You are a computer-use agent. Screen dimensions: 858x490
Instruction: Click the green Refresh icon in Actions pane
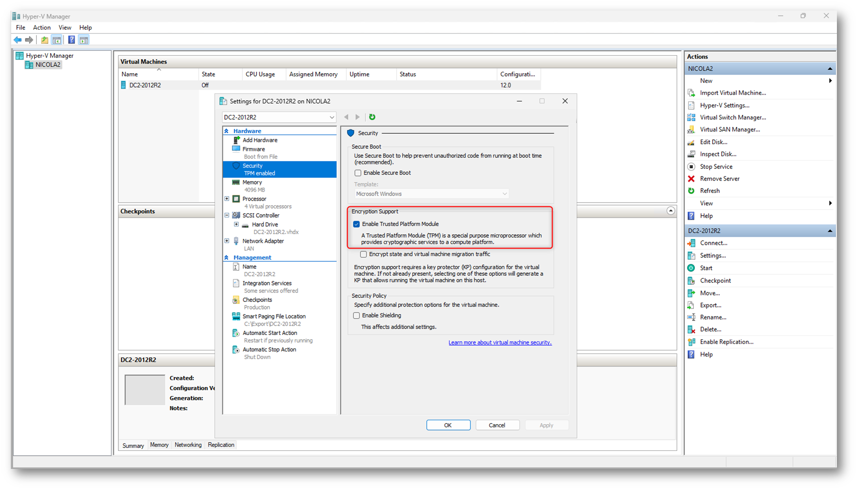point(691,191)
